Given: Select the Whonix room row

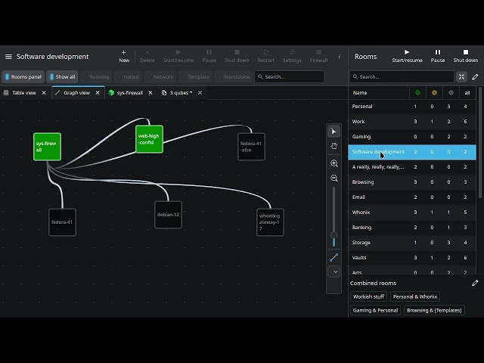Looking at the screenshot, I should pyautogui.click(x=412, y=213).
